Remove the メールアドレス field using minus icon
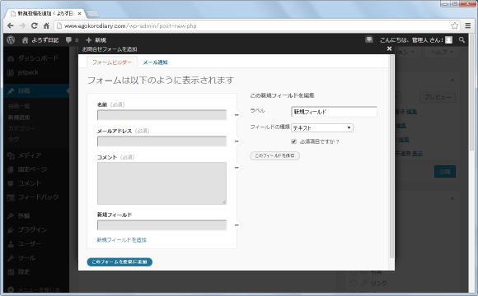The width and height of the screenshot is (478, 296). tap(237, 141)
